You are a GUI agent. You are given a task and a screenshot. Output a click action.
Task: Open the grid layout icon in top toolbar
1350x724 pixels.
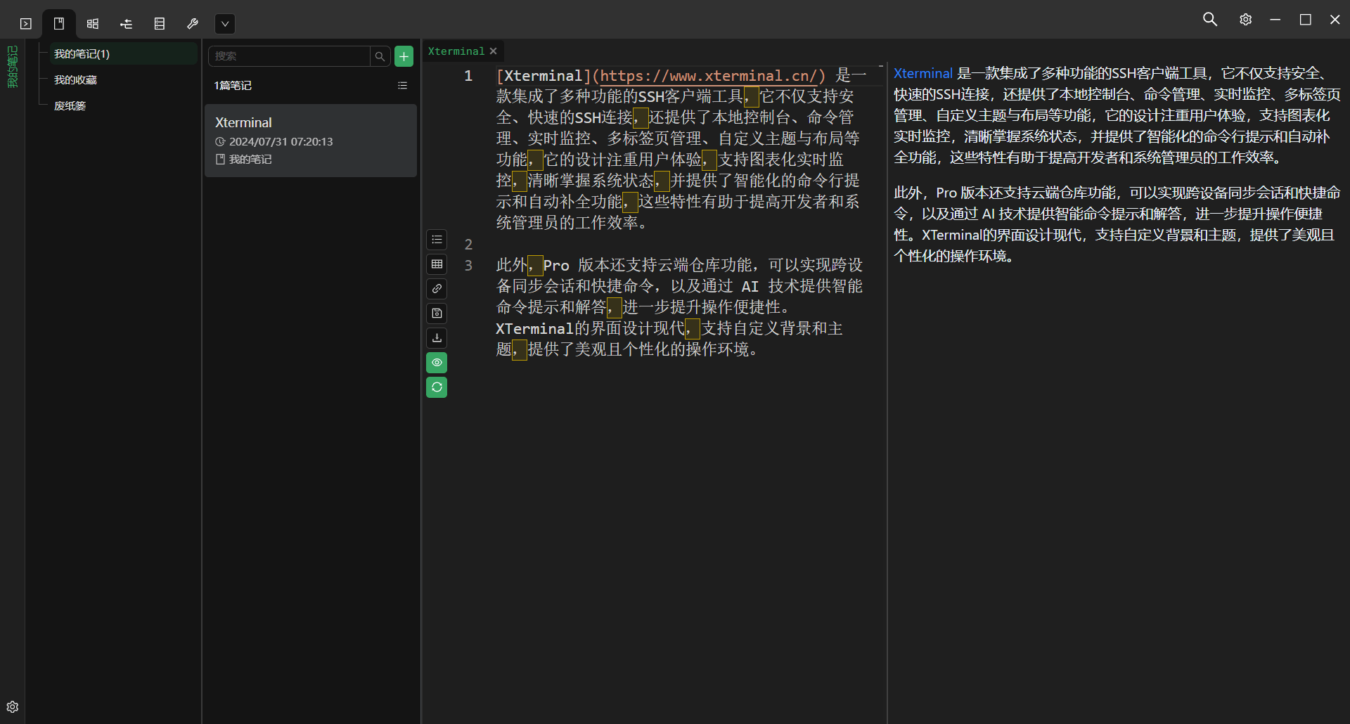coord(93,24)
